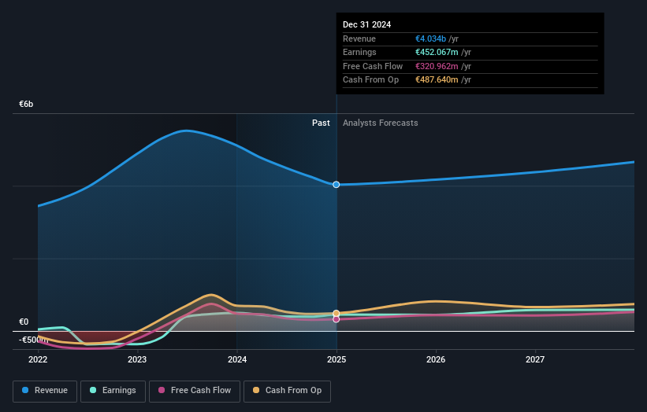
Task: Click the Earnings row label in tooltip
Action: point(359,52)
